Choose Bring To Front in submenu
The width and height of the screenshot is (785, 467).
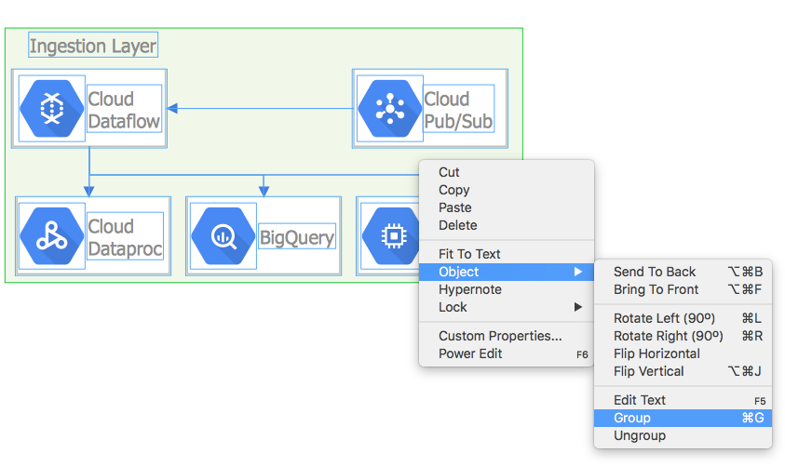[x=683, y=289]
